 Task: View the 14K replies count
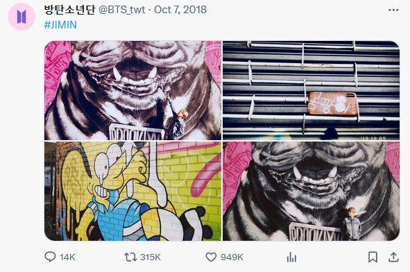pyautogui.click(x=67, y=257)
